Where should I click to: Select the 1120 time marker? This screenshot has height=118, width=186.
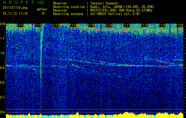[180, 25]
